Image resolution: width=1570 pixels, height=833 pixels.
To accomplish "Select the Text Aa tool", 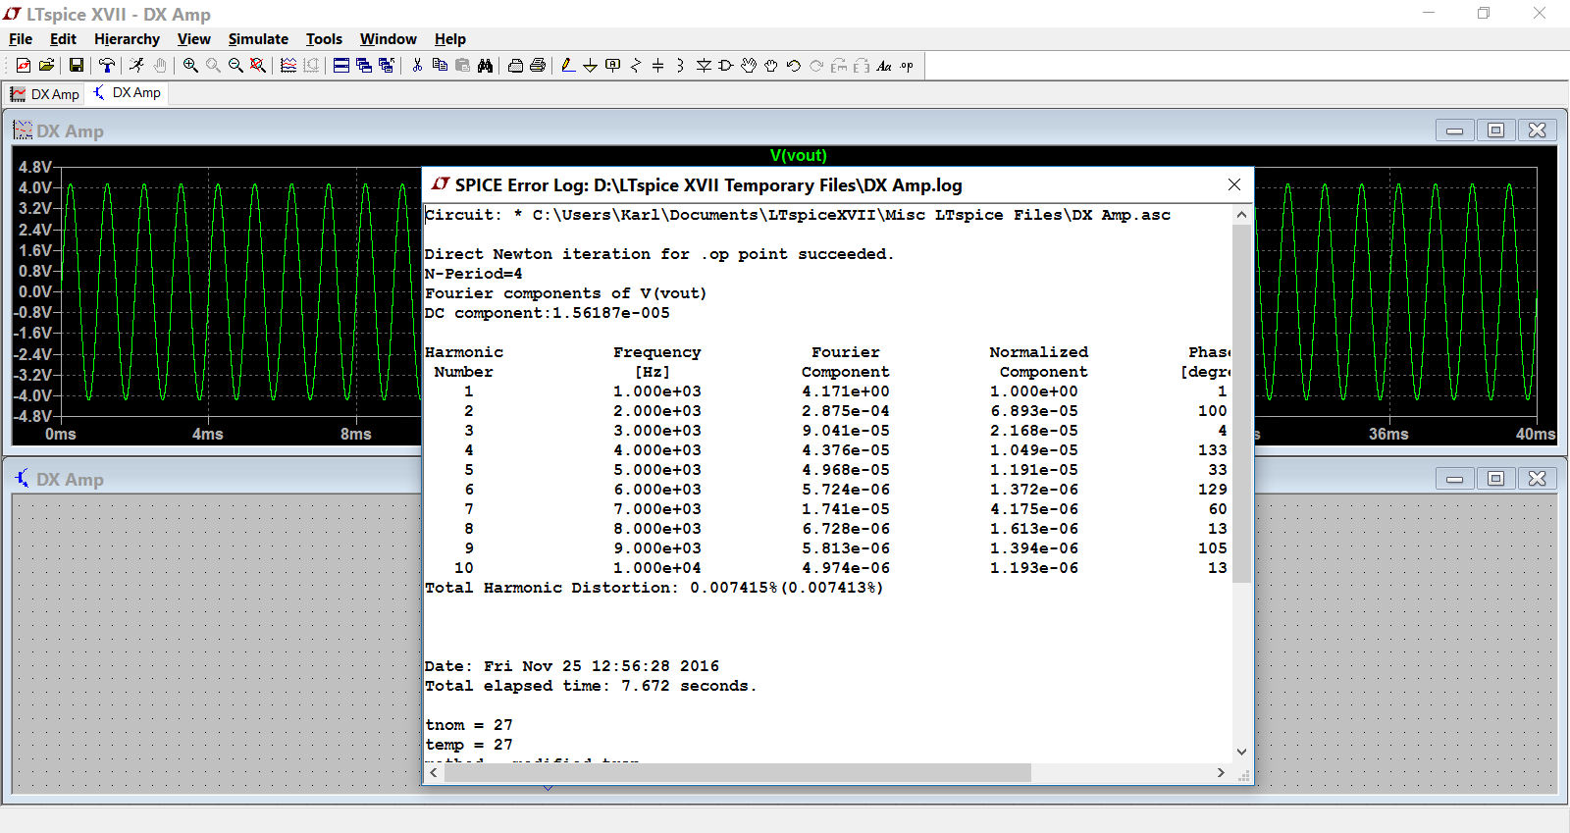I will click(884, 66).
